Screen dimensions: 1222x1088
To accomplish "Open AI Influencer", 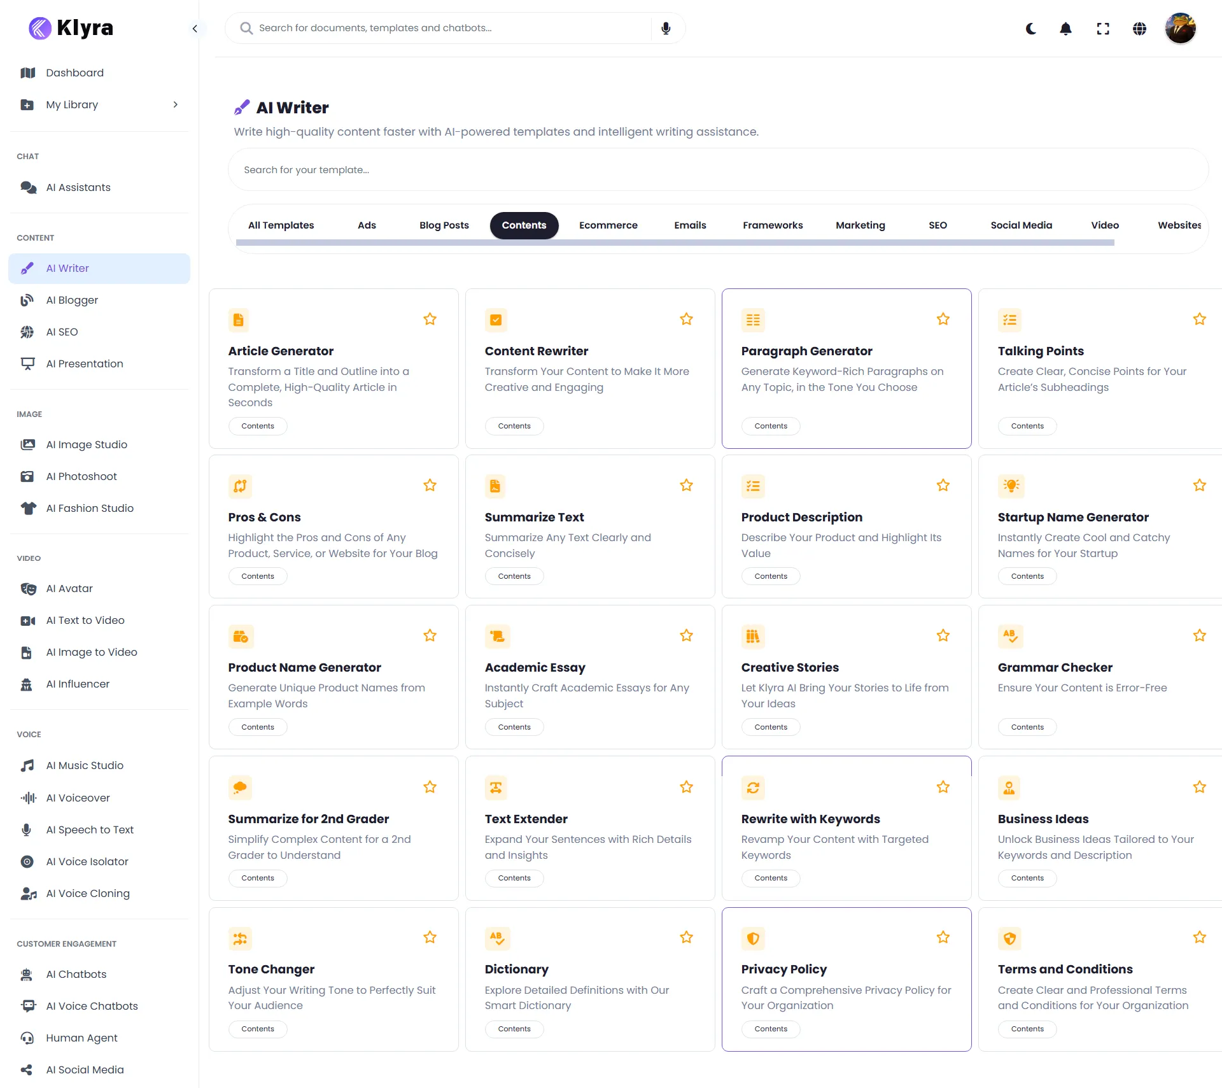I will pos(99,684).
